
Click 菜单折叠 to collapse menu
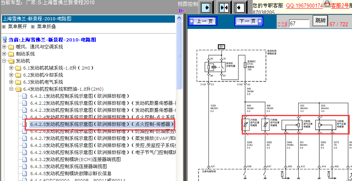tap(46, 27)
